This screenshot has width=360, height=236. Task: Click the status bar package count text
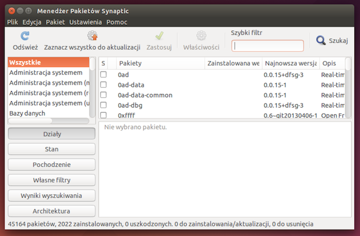click(x=160, y=224)
